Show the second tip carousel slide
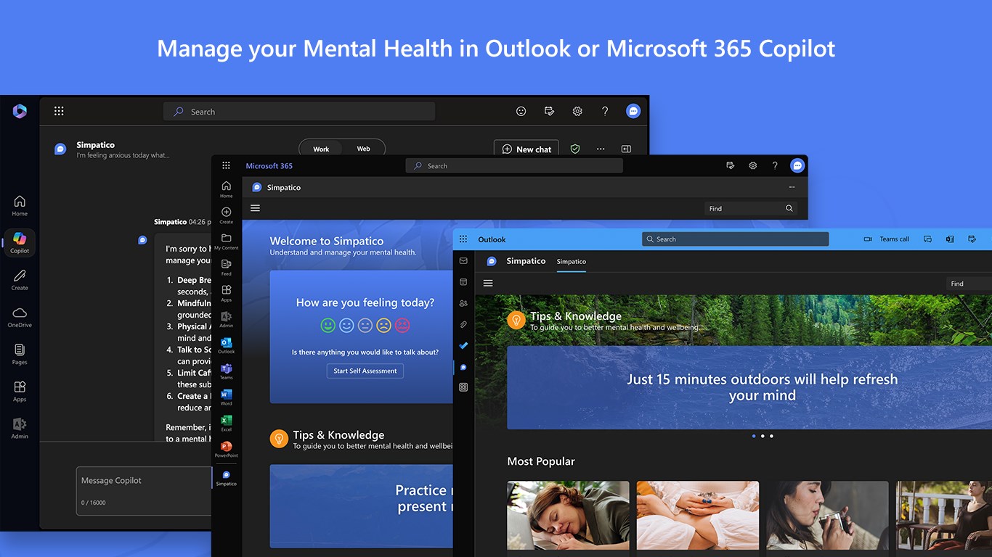 click(763, 436)
